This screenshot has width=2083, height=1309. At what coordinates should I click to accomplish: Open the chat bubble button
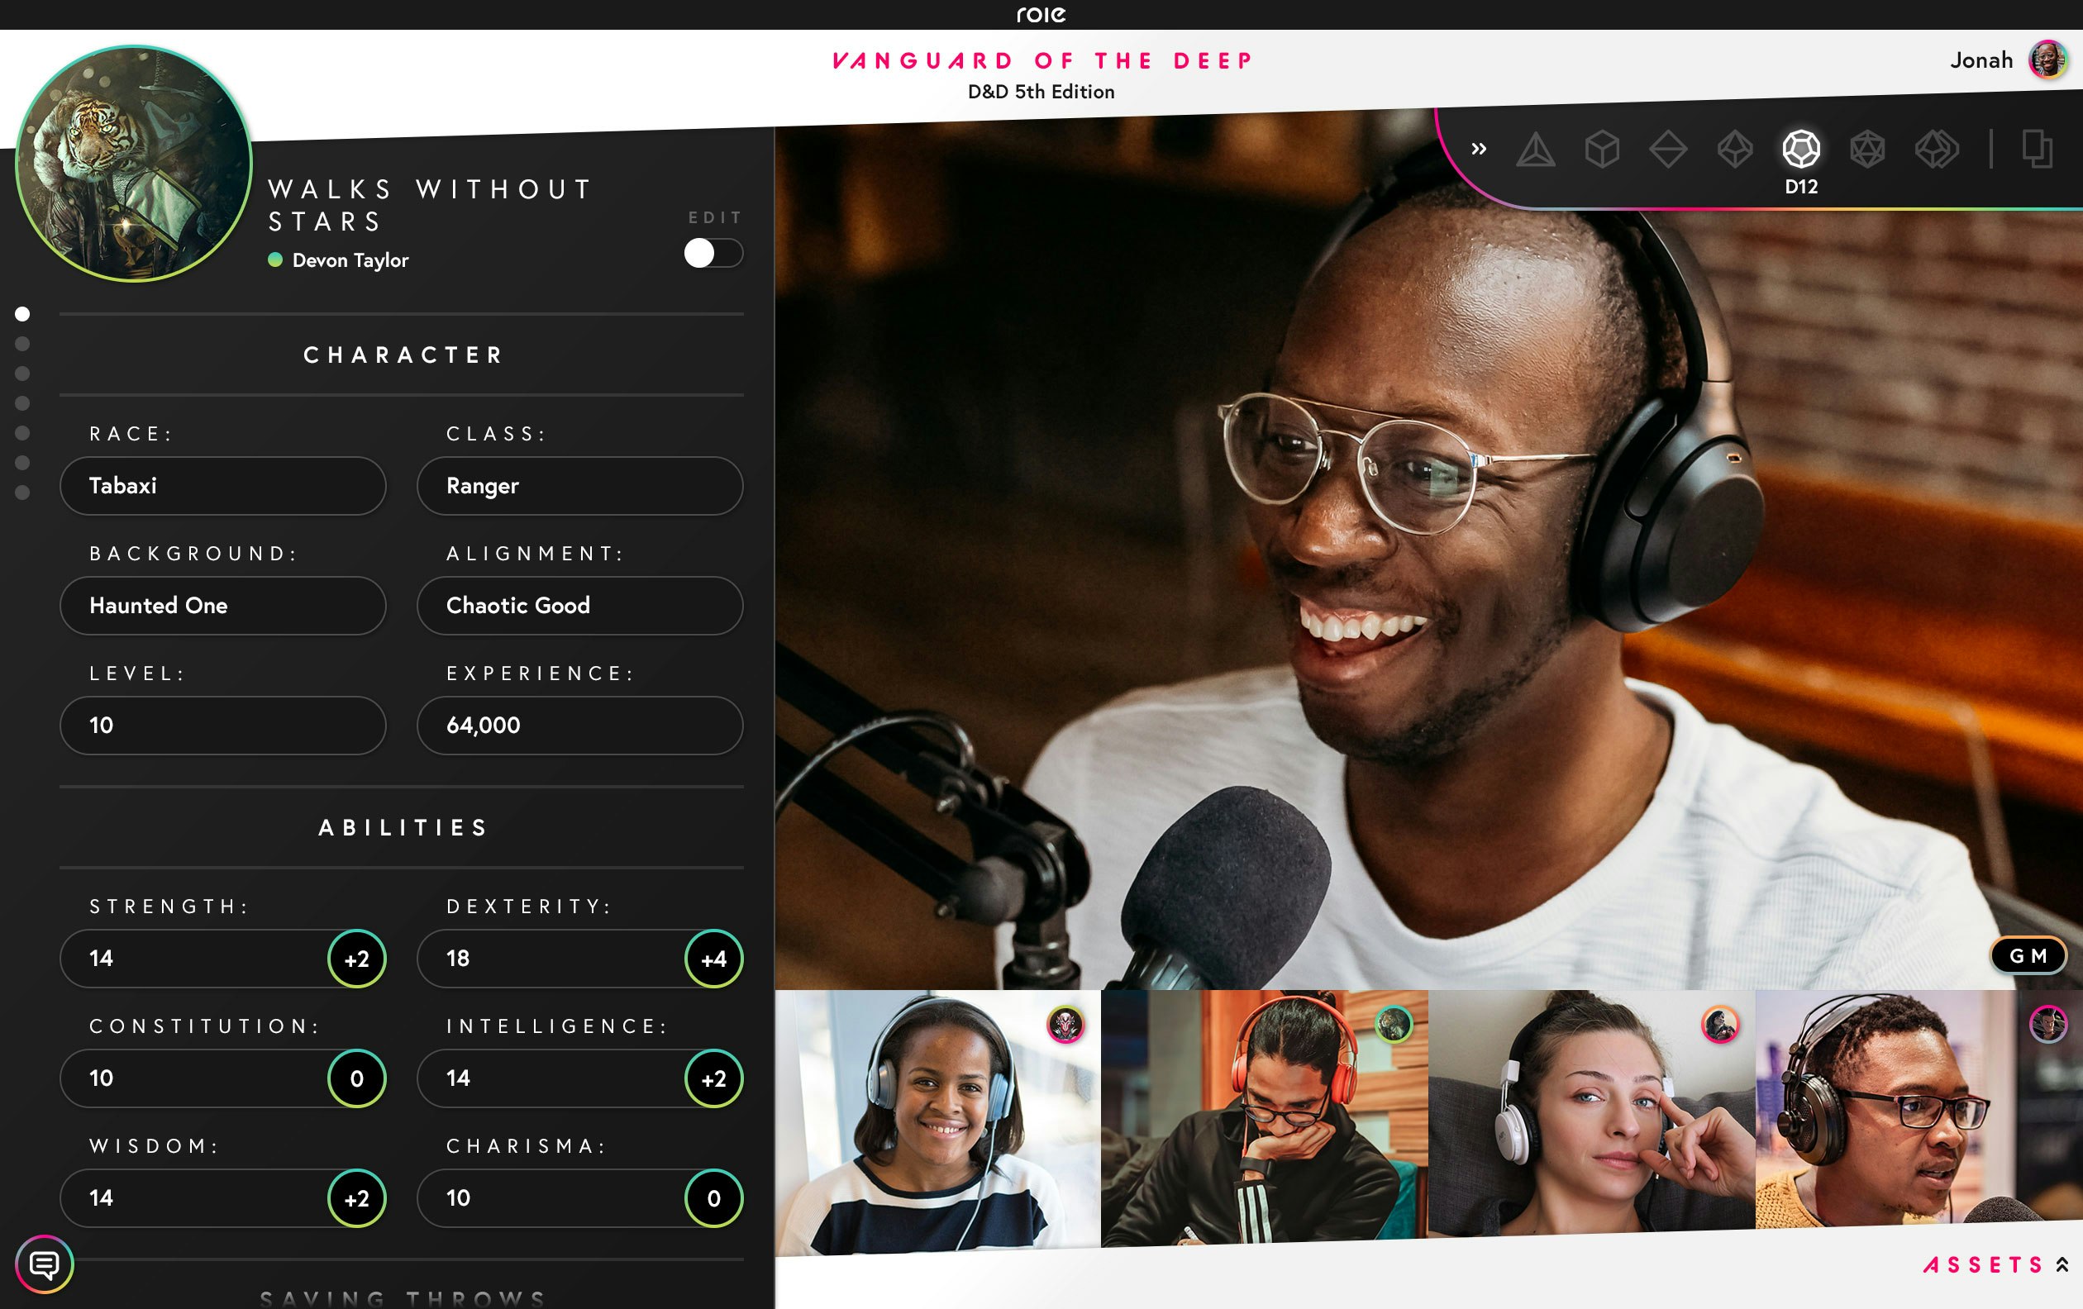(x=44, y=1264)
